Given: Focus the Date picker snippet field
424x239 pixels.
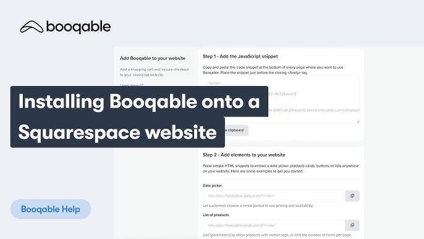Looking at the screenshot, I should [274, 196].
